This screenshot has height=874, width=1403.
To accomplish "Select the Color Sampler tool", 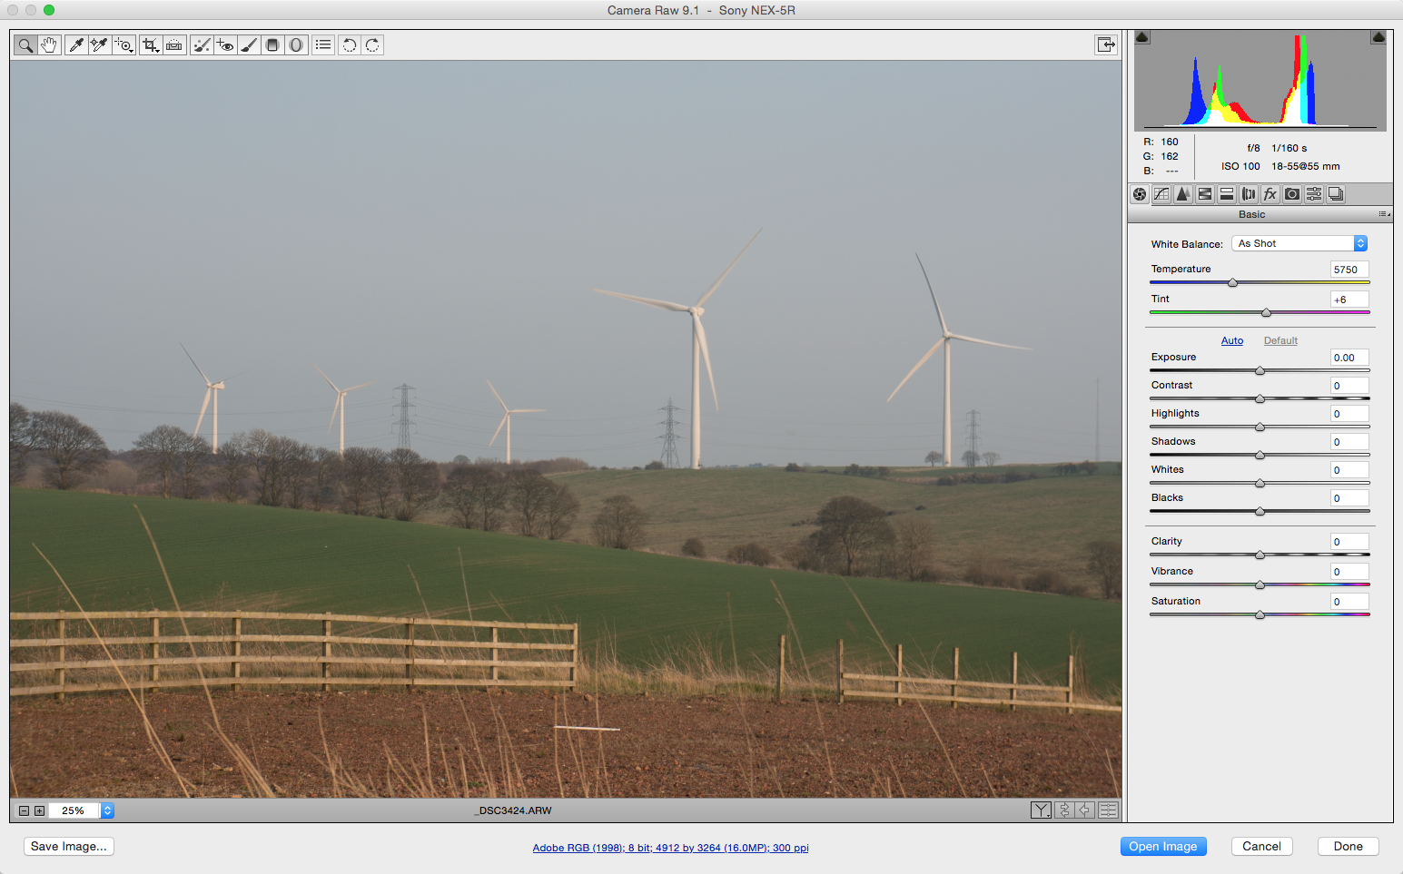I will 100,44.
